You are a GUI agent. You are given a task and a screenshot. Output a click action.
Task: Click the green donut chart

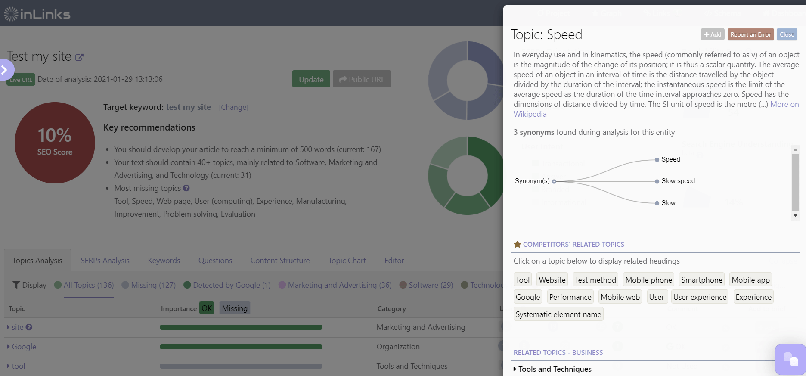click(465, 176)
